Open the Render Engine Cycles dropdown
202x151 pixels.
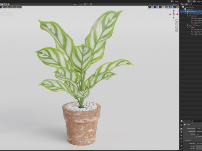click(x=199, y=129)
